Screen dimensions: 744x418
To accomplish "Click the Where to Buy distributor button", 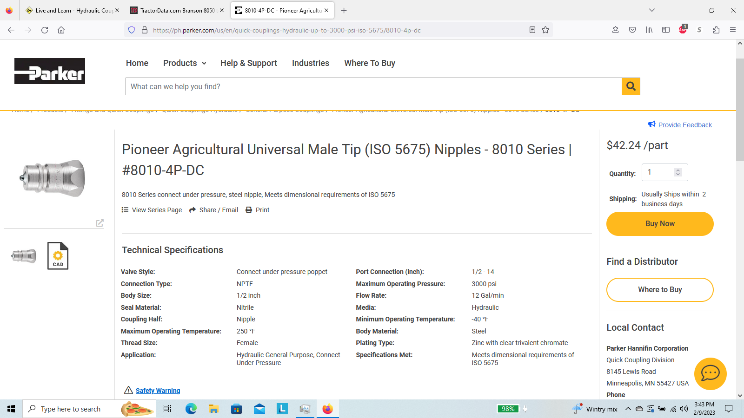I will [660, 290].
